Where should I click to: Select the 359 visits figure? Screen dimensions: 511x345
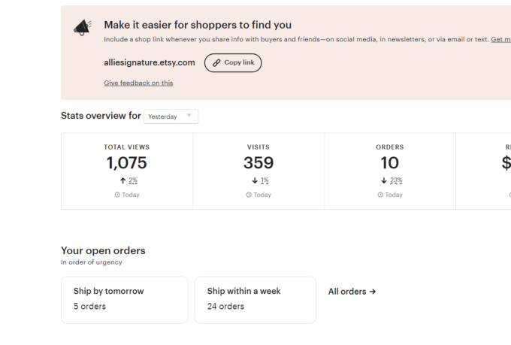tap(259, 162)
